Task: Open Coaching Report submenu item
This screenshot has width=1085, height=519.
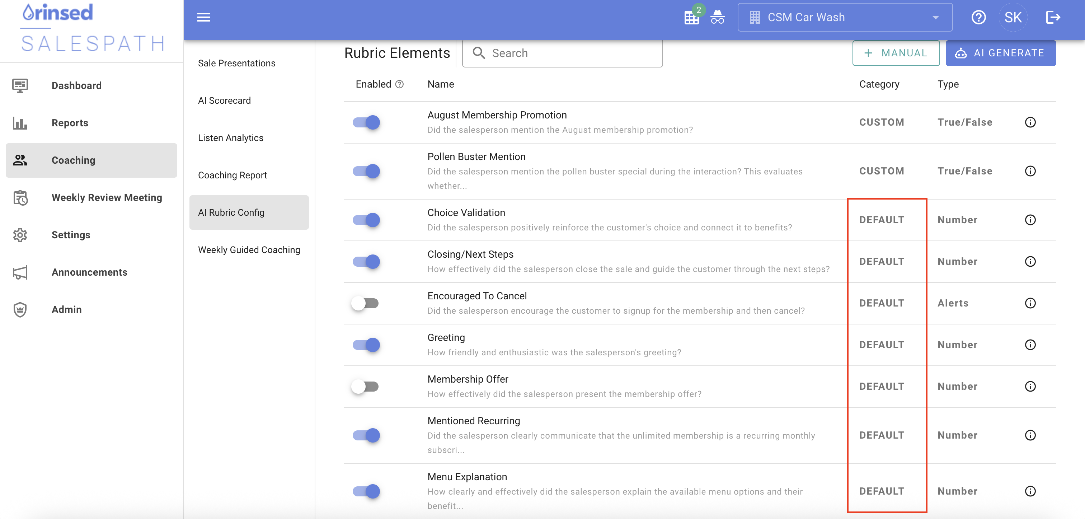Action: point(249,175)
